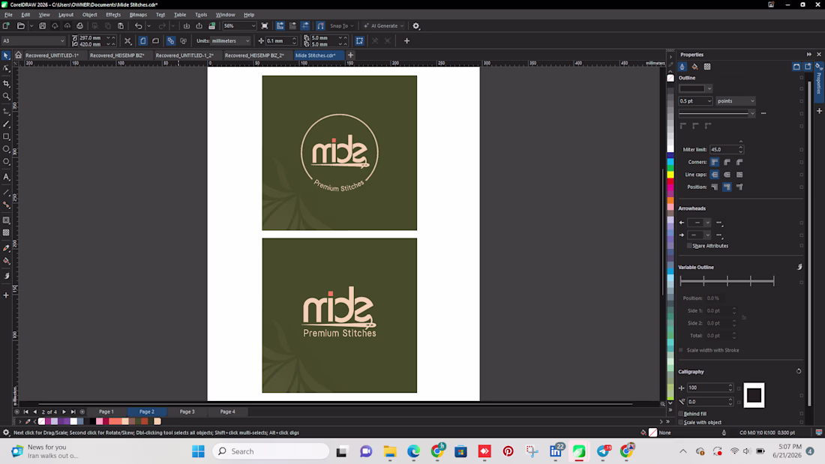The height and width of the screenshot is (464, 825).
Task: Open the Effects menu
Action: (113, 15)
